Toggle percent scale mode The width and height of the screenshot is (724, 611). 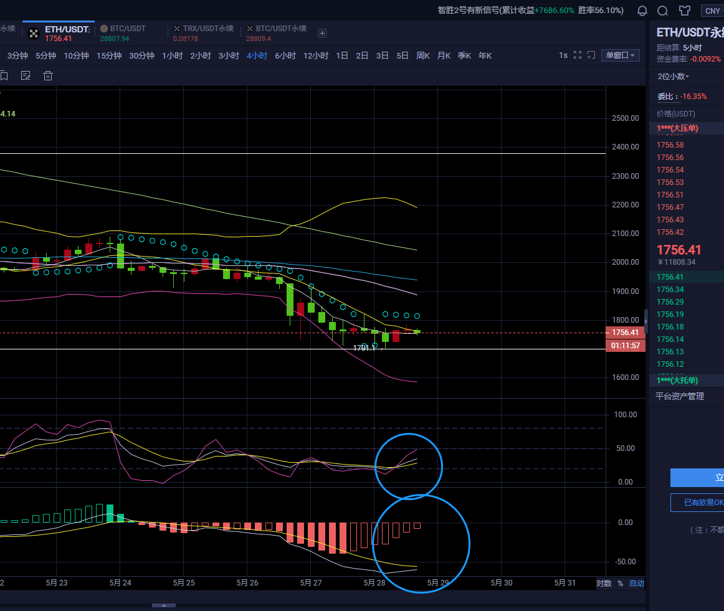620,584
